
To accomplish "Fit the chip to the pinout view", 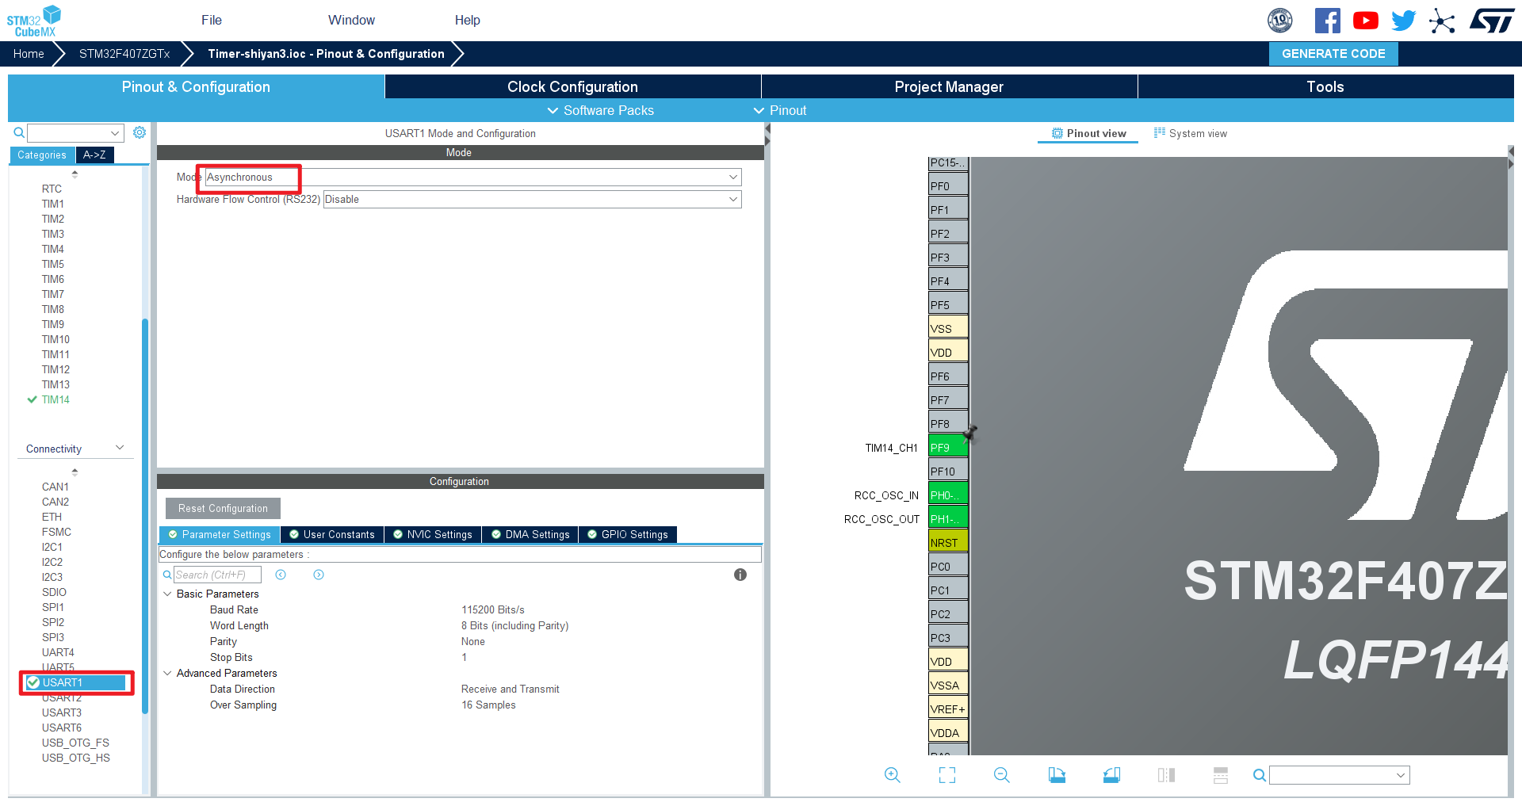I will 947,775.
